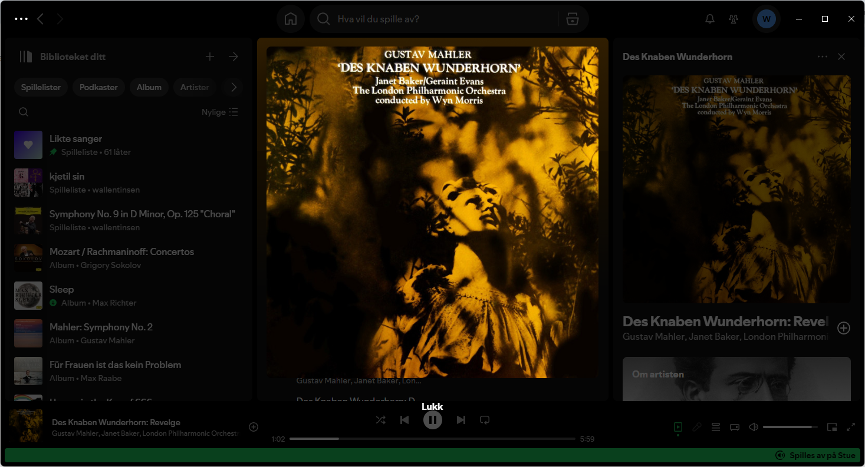The image size is (865, 467).
Task: Open the miniplayer icon
Action: (x=832, y=427)
